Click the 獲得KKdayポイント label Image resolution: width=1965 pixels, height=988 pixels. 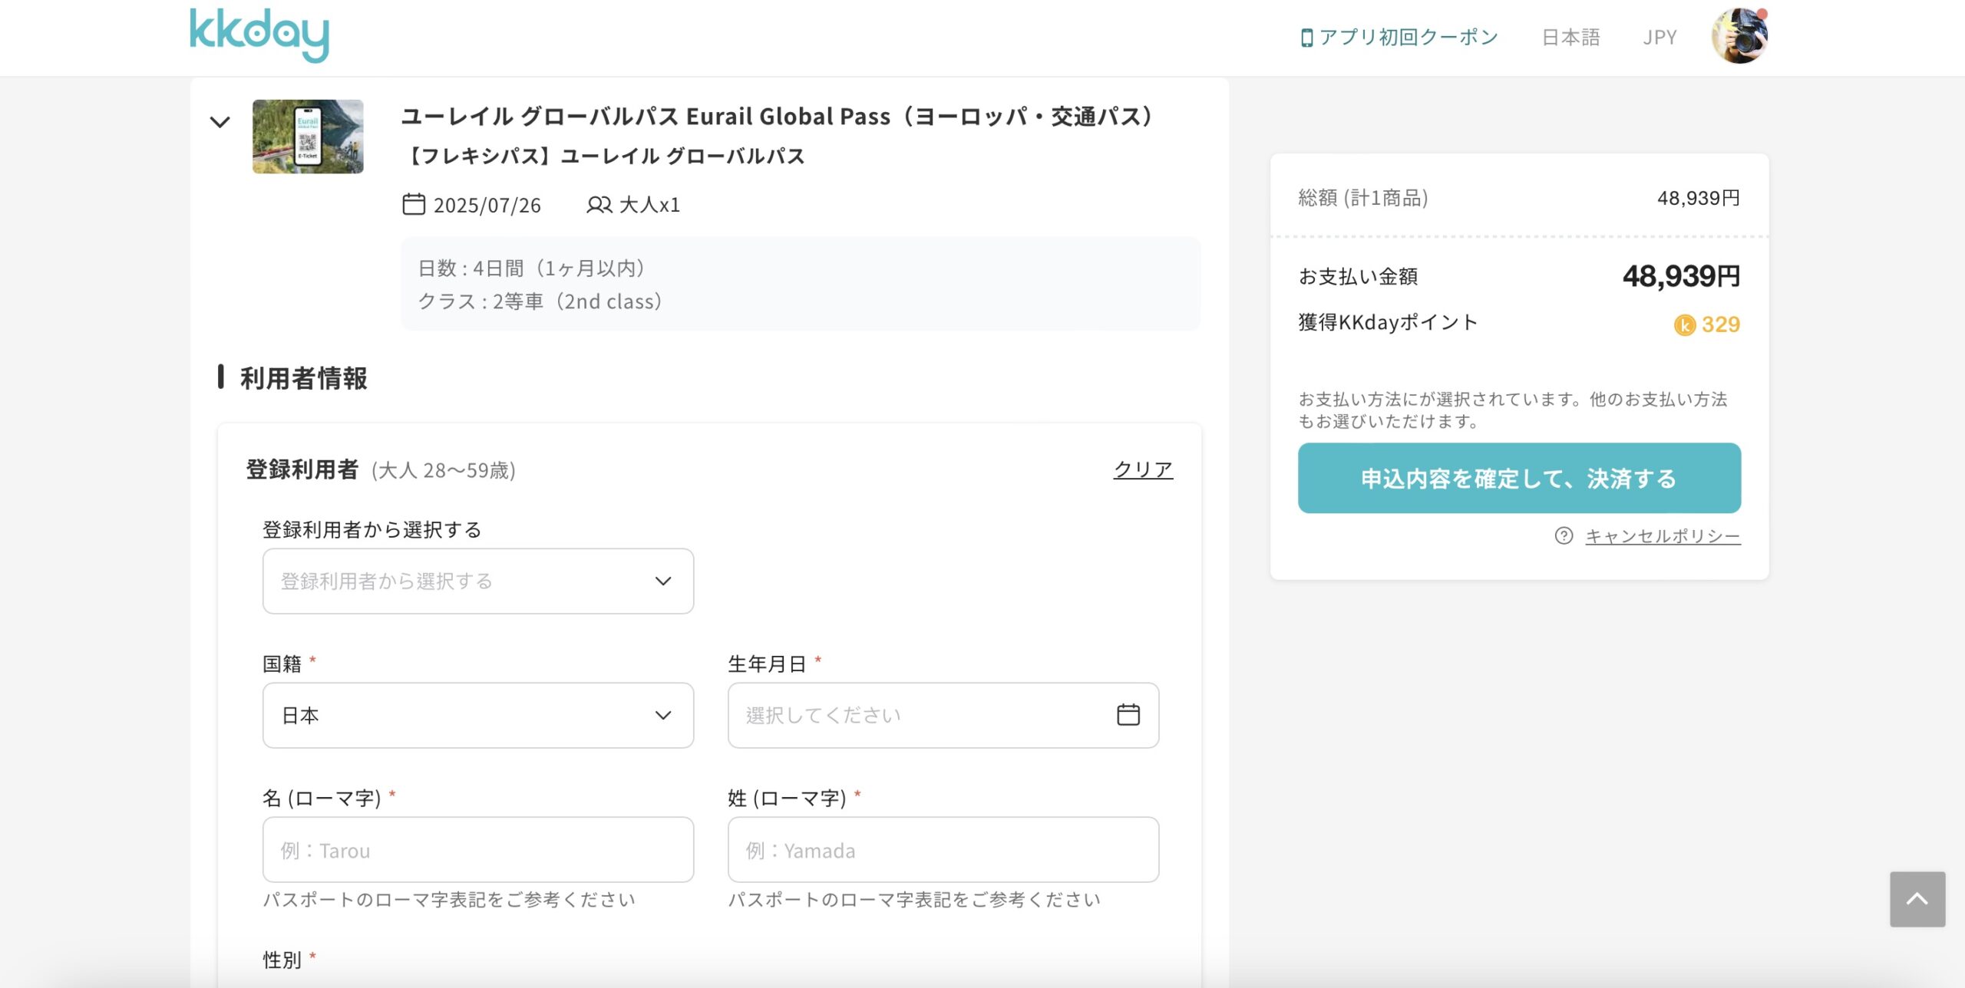click(1388, 322)
